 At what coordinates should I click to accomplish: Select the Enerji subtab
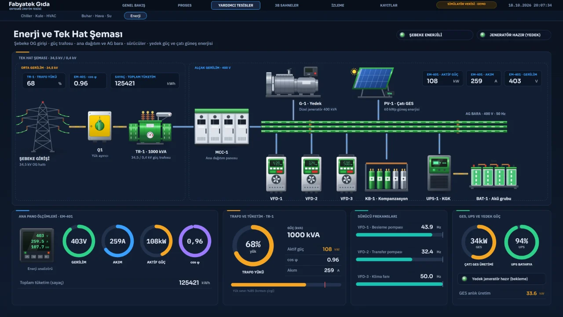click(x=135, y=16)
